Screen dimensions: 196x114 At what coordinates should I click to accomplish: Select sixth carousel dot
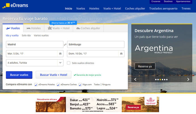(167, 80)
